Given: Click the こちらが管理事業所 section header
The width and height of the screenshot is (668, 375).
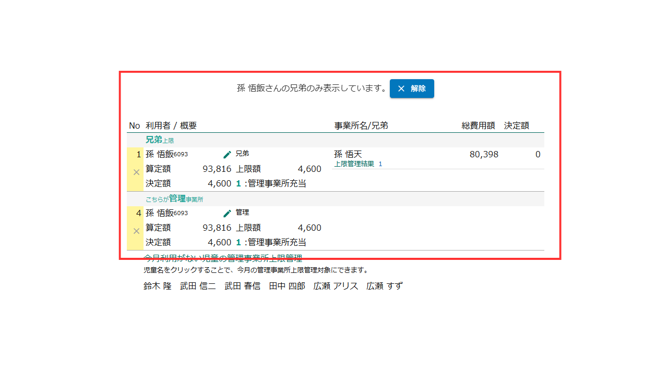Looking at the screenshot, I should pos(174,199).
